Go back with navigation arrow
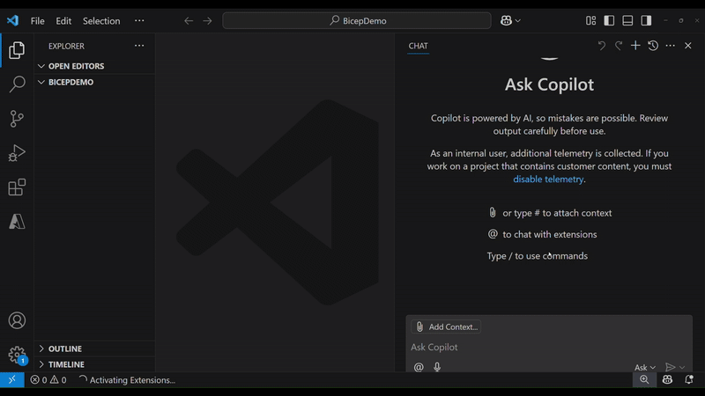 click(x=189, y=20)
